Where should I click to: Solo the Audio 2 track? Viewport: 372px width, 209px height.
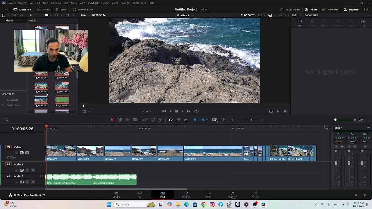tap(27, 182)
